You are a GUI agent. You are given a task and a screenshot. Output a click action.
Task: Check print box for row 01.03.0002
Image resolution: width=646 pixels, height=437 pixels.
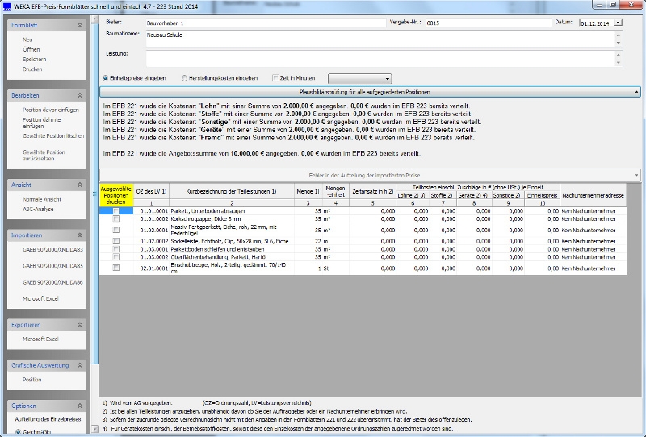coord(116,256)
